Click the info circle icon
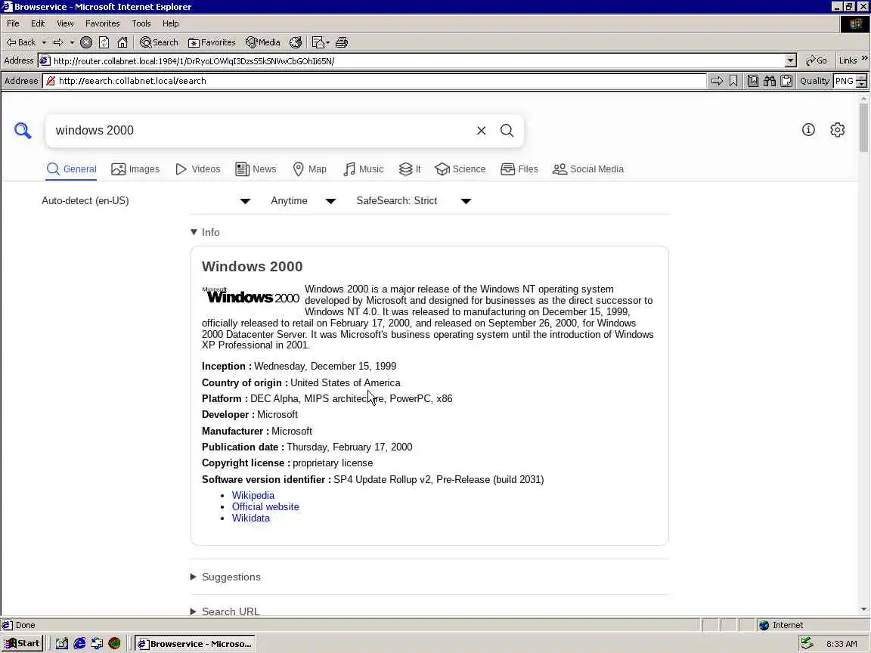 pyautogui.click(x=808, y=129)
